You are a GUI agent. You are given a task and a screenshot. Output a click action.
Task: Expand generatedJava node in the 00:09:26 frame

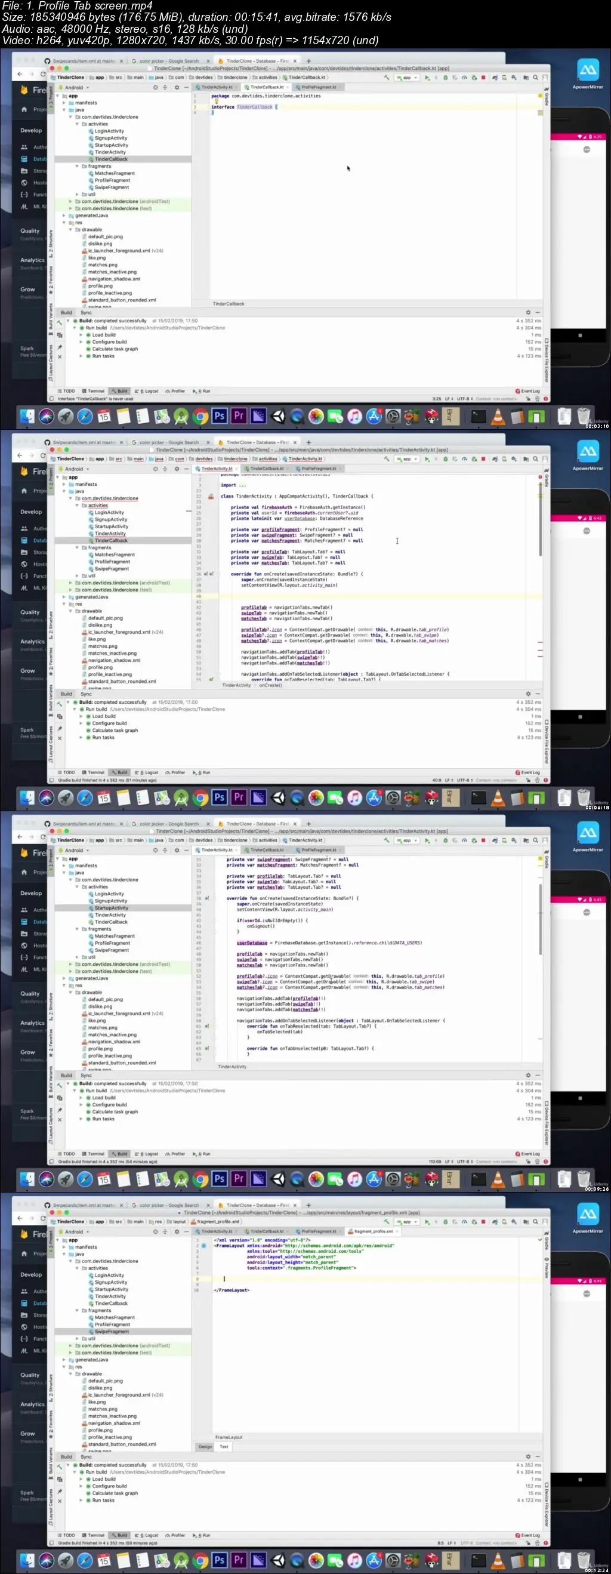point(64,978)
